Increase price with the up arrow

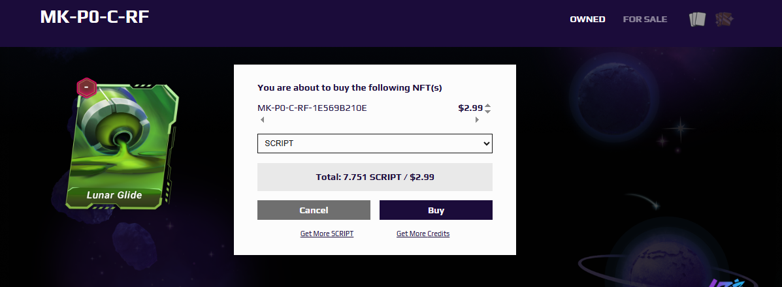[x=488, y=105]
